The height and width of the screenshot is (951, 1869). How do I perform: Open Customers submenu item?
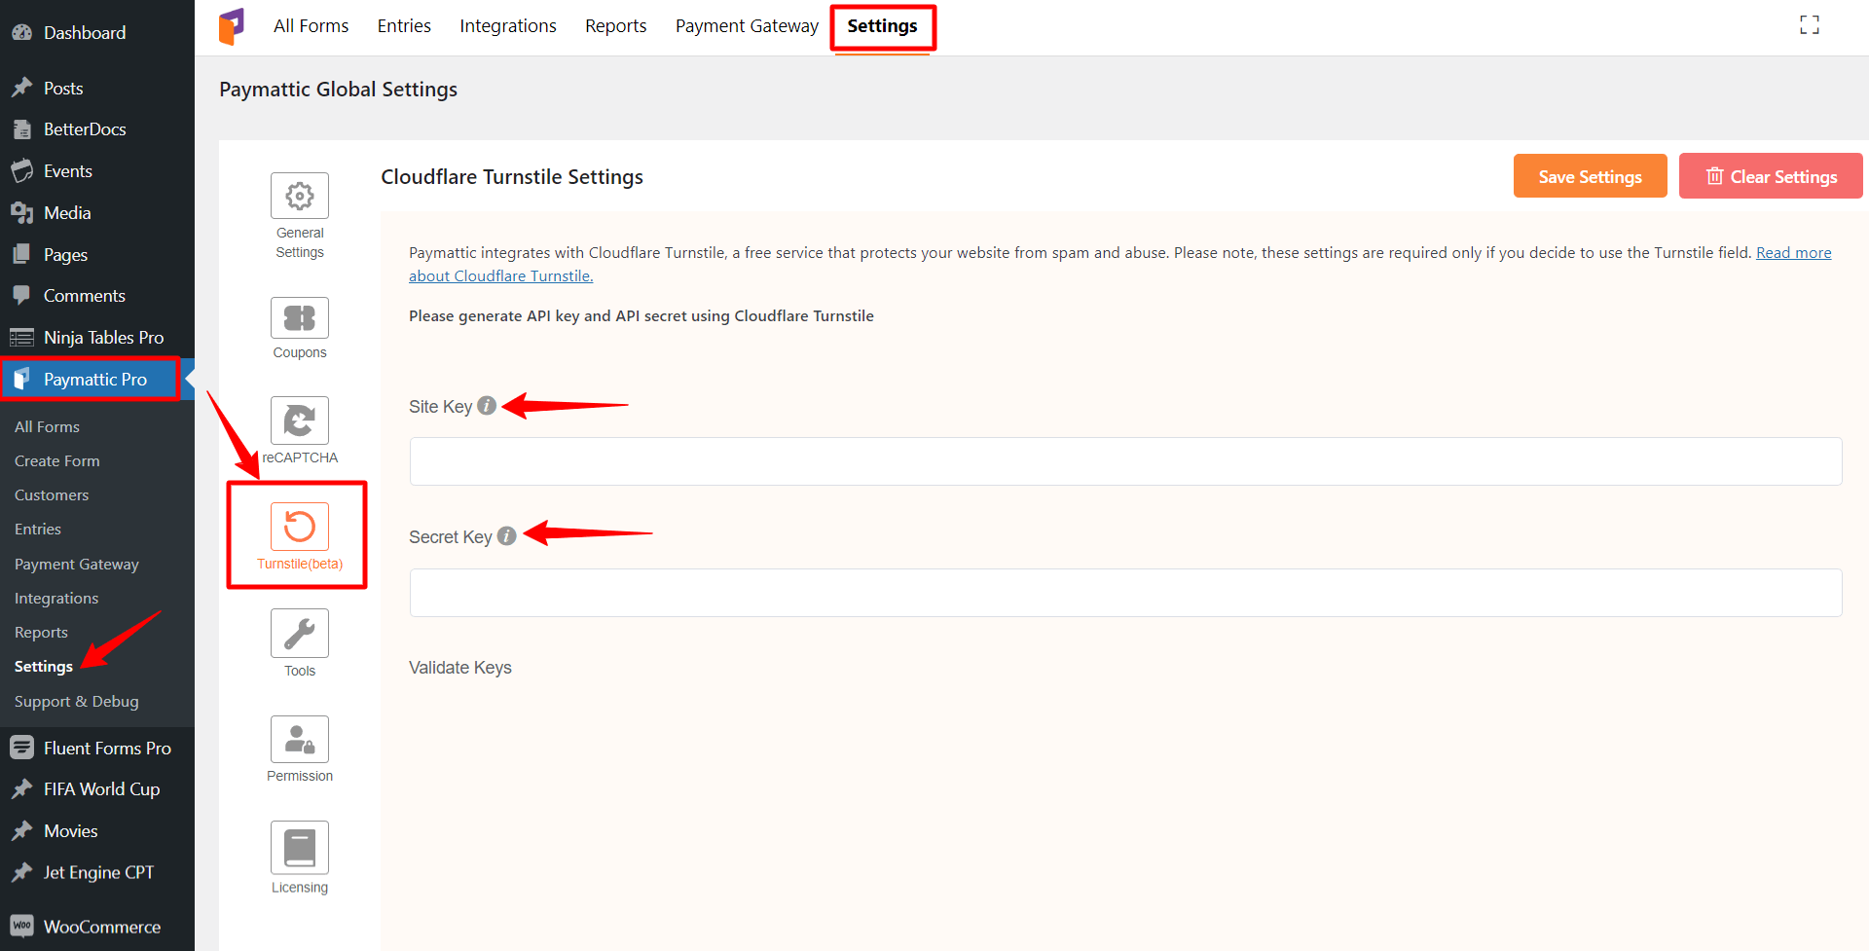[x=52, y=494]
